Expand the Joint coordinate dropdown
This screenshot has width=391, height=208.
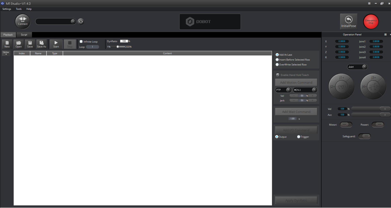coord(364,67)
